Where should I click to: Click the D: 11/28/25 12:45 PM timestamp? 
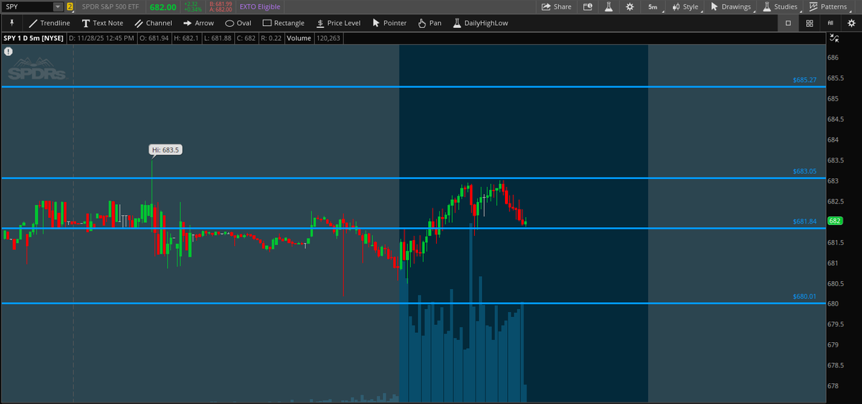pos(102,37)
